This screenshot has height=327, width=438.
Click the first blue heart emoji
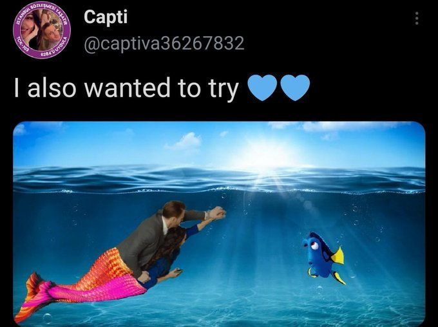(262, 88)
